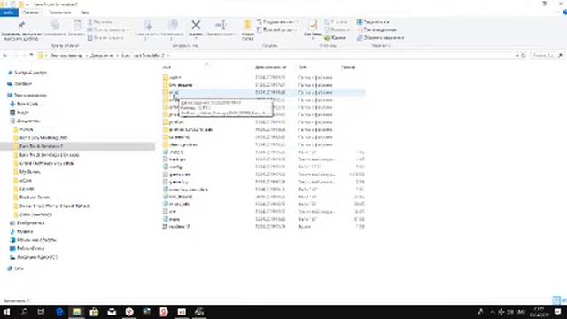Open the Easy access dropdown
This screenshot has height=319, width=567.
point(277,30)
